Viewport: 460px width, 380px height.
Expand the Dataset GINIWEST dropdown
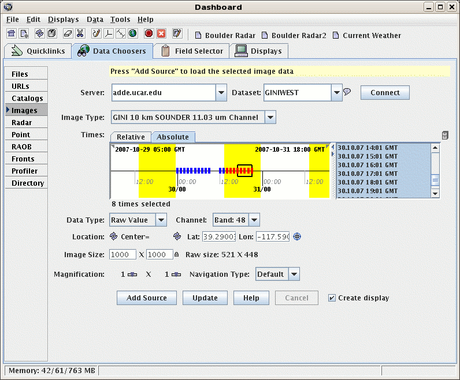(337, 92)
